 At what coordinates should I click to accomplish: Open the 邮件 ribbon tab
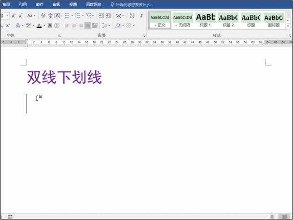40,4
